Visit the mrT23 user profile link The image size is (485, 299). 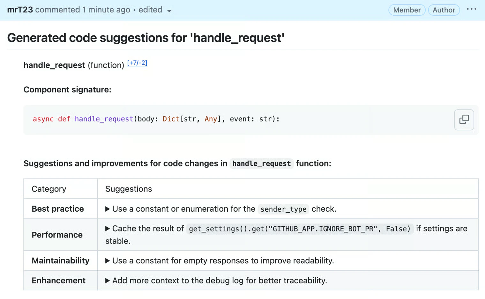click(x=20, y=10)
